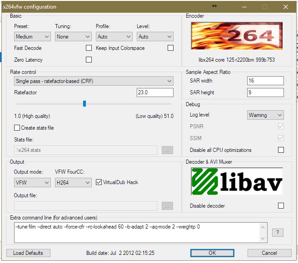Confirm settings with the OK button

pyautogui.click(x=212, y=253)
